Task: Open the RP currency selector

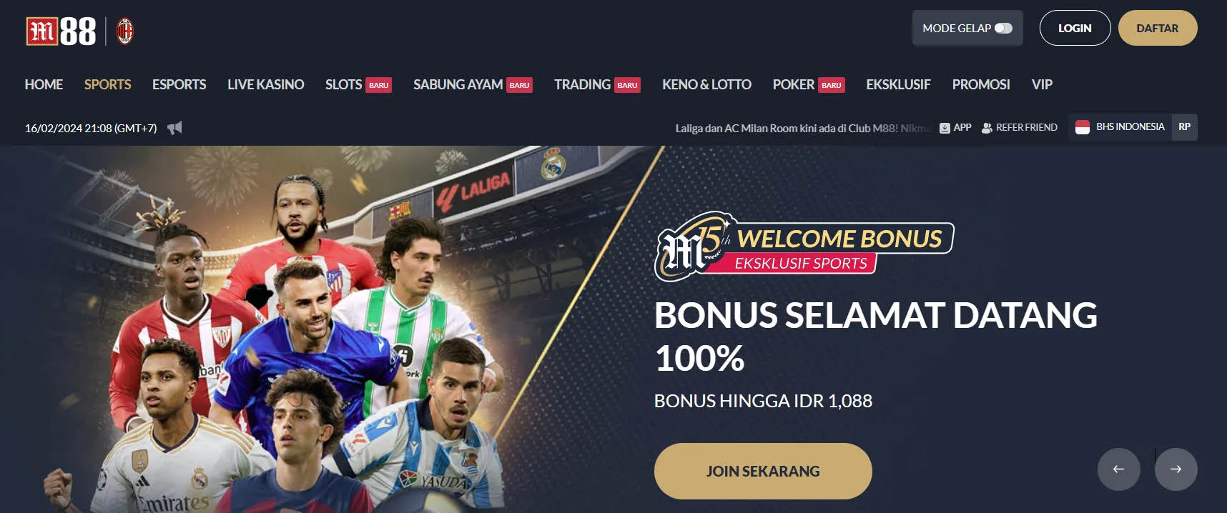Action: pos(1185,127)
